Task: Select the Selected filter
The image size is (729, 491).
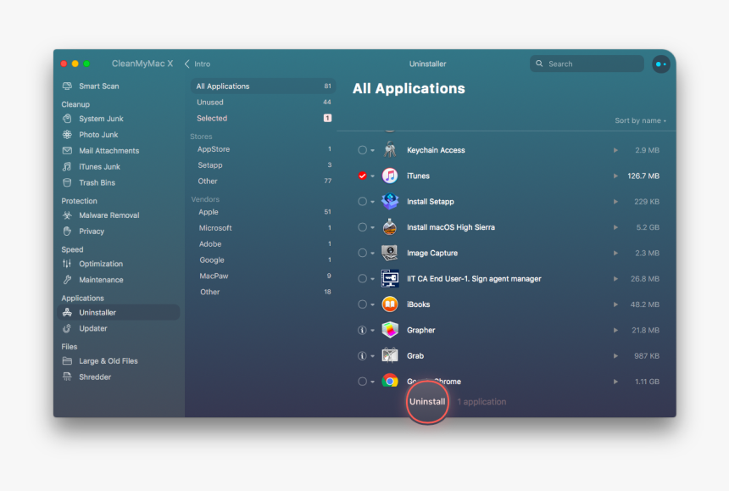Action: coord(263,118)
